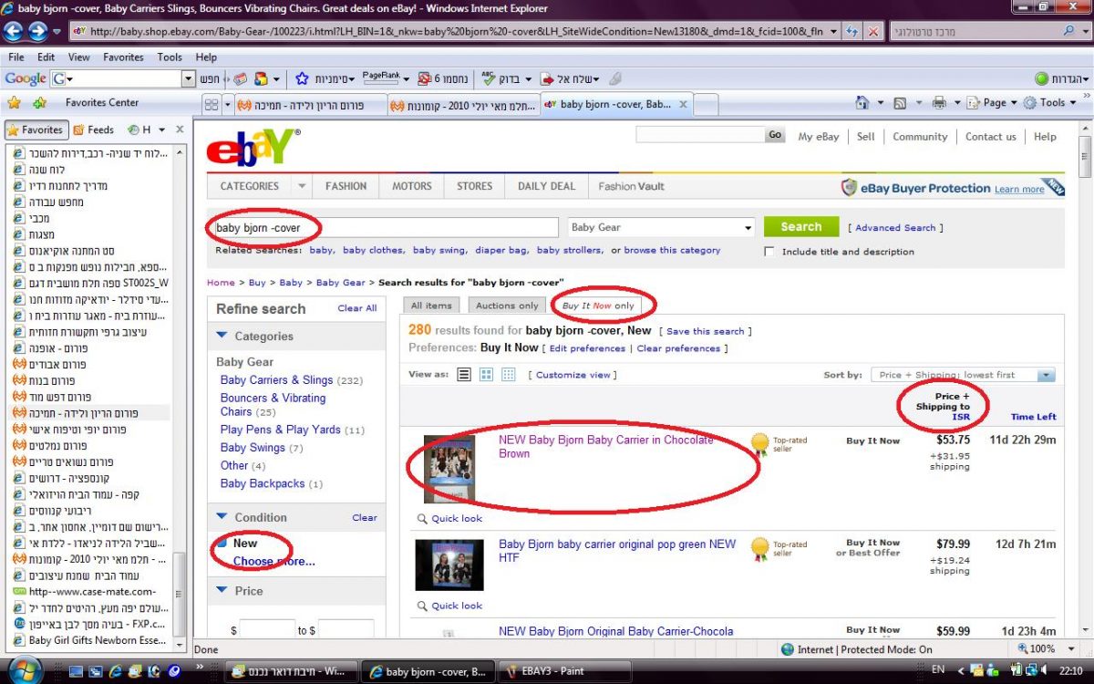This screenshot has width=1094, height=684.
Task: Toggle Include title and description checkbox
Action: (x=769, y=252)
